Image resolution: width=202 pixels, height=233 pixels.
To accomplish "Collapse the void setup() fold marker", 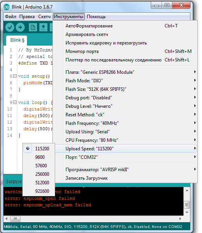I will 15,76.
